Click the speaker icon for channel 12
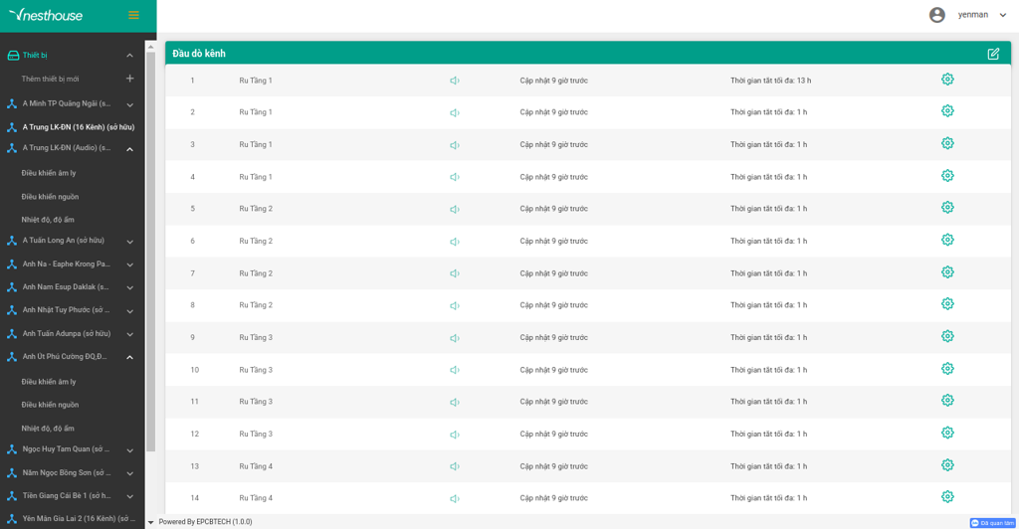Screen dimensions: 1019x529 tap(454, 435)
